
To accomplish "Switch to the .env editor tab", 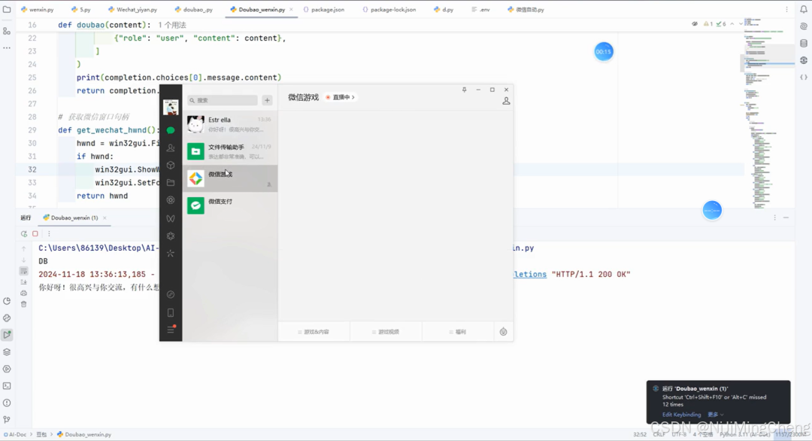I will click(x=480, y=9).
